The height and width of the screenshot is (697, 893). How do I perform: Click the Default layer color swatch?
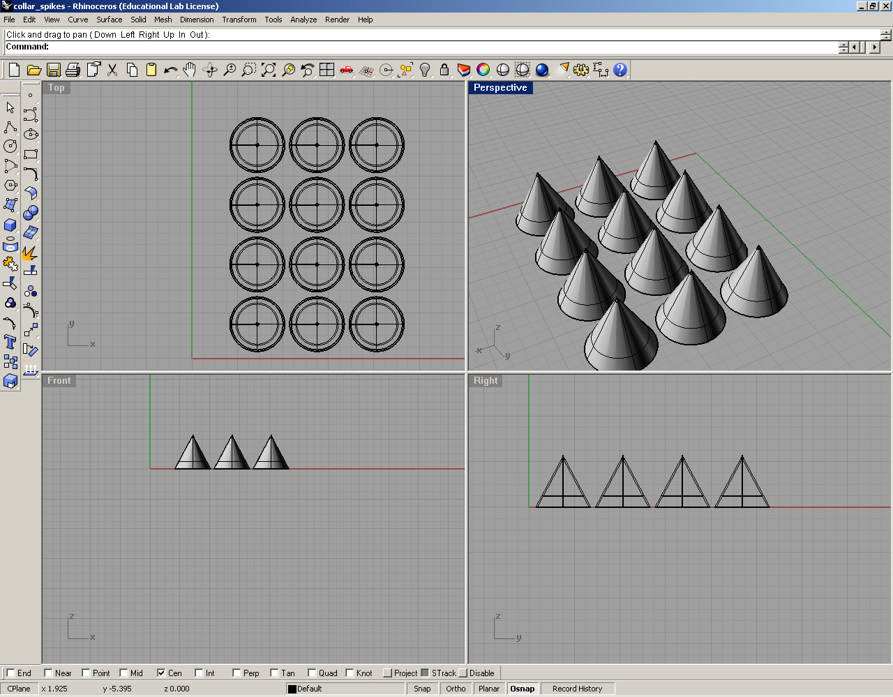[292, 689]
